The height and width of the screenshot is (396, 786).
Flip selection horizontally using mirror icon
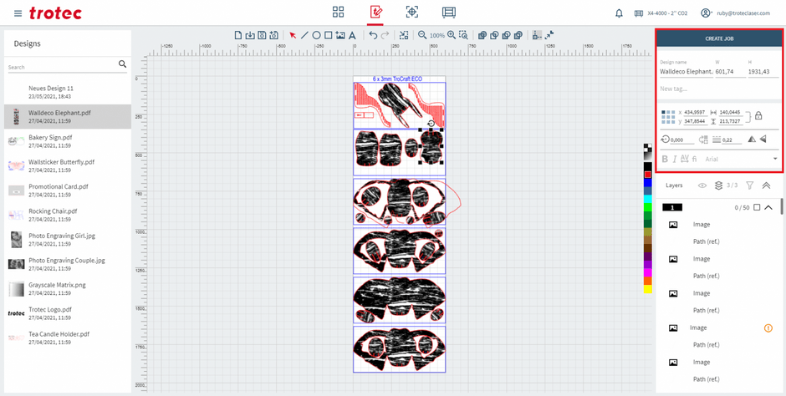coord(750,140)
